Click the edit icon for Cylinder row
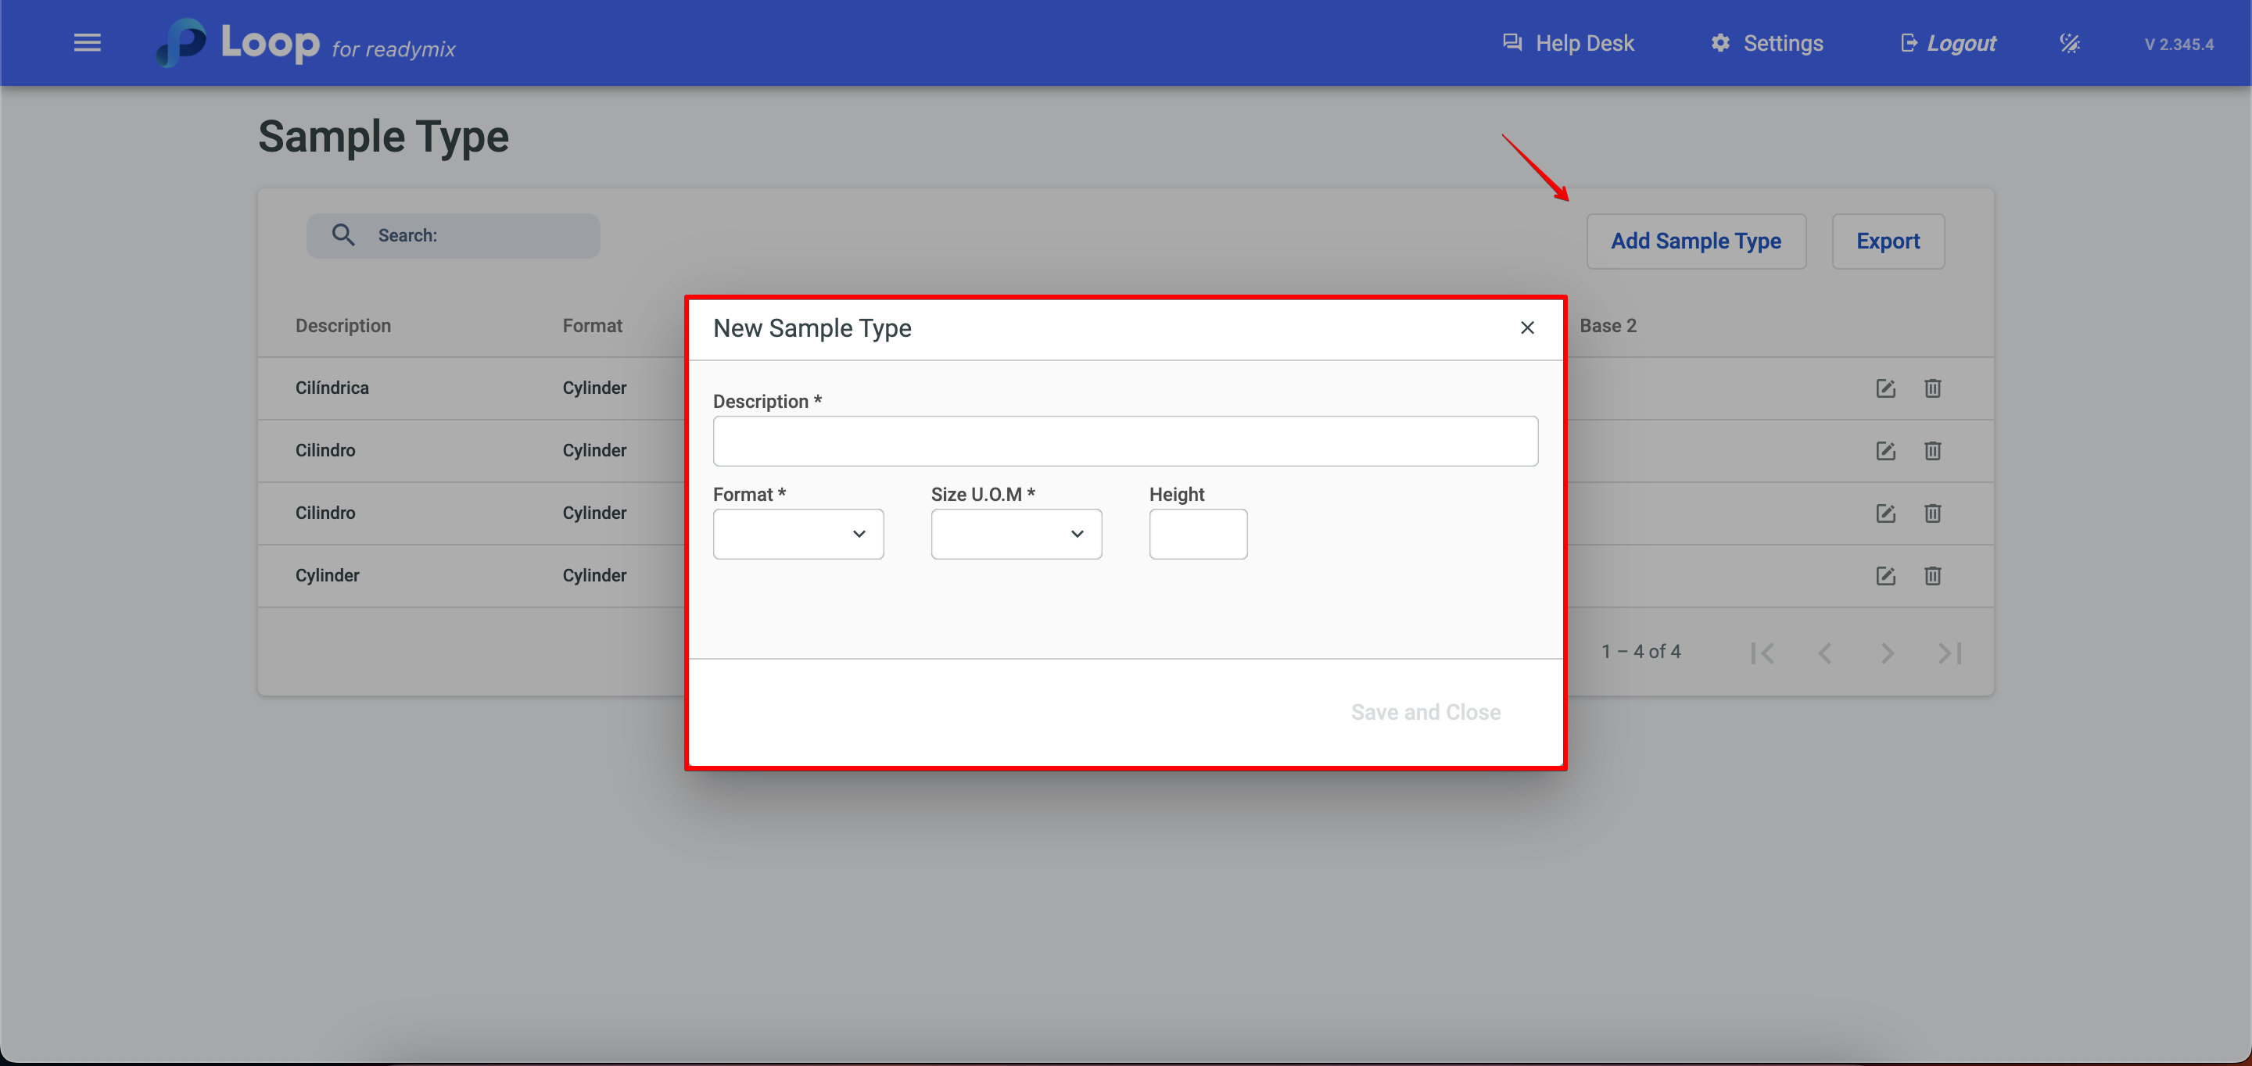 pyautogui.click(x=1884, y=575)
